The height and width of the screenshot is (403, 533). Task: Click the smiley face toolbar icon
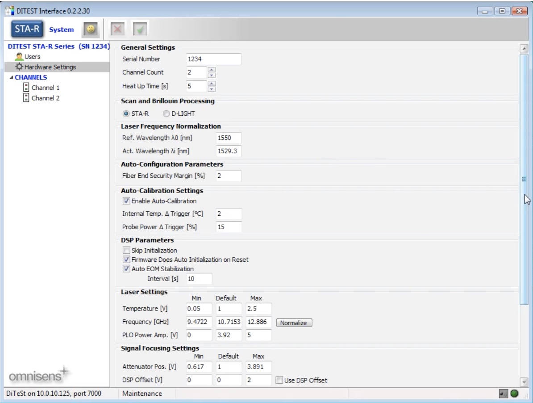click(x=91, y=29)
